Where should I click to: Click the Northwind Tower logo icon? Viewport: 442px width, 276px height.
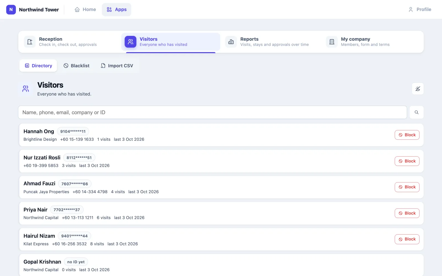pyautogui.click(x=11, y=9)
